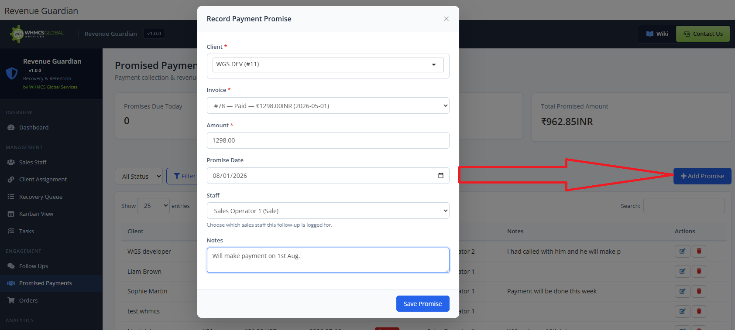Click the Add Promise button
The height and width of the screenshot is (330, 735).
pyautogui.click(x=702, y=176)
